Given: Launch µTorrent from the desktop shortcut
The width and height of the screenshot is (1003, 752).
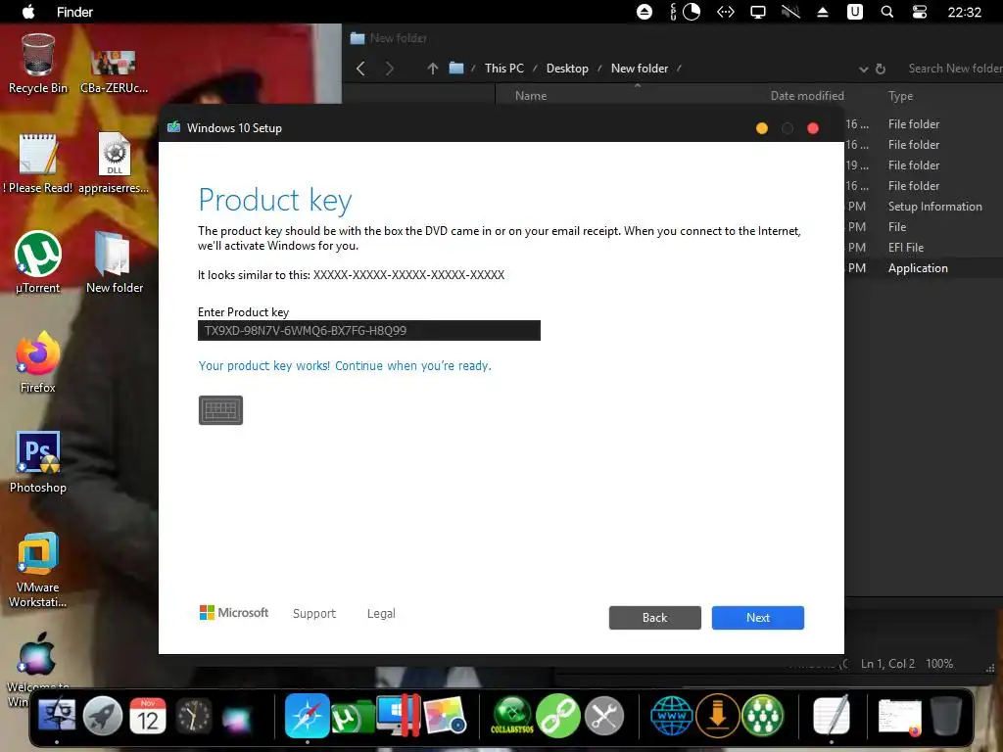Looking at the screenshot, I should 38,262.
